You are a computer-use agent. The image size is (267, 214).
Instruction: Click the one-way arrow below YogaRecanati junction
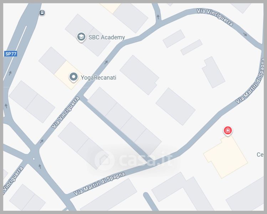click(42, 141)
